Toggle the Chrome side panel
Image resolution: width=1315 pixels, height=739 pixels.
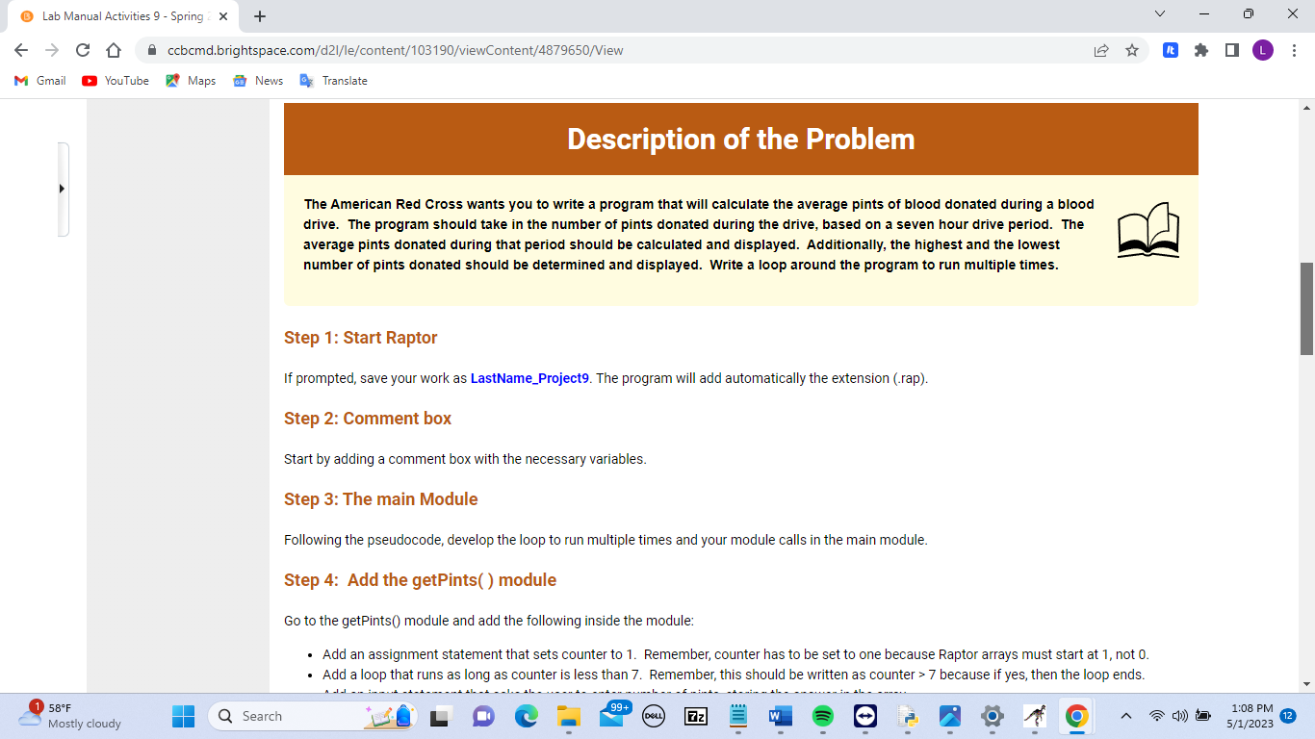point(1232,50)
